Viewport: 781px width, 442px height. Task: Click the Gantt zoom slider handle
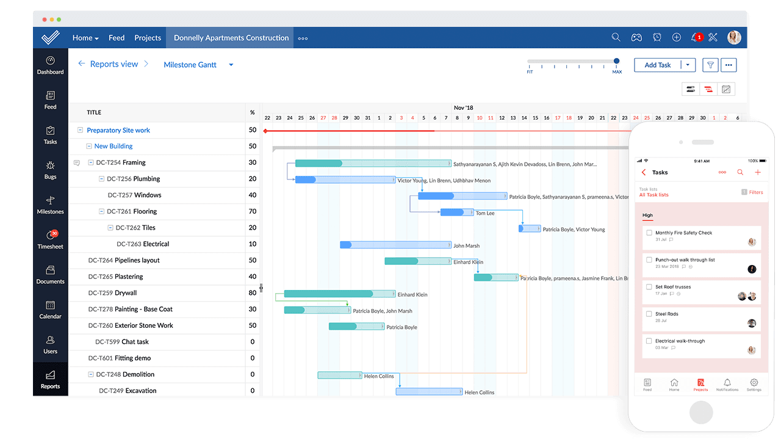click(x=616, y=61)
